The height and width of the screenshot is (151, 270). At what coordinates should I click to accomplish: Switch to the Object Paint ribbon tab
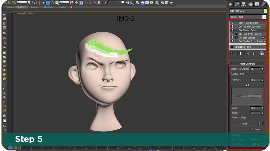[x=49, y=7]
